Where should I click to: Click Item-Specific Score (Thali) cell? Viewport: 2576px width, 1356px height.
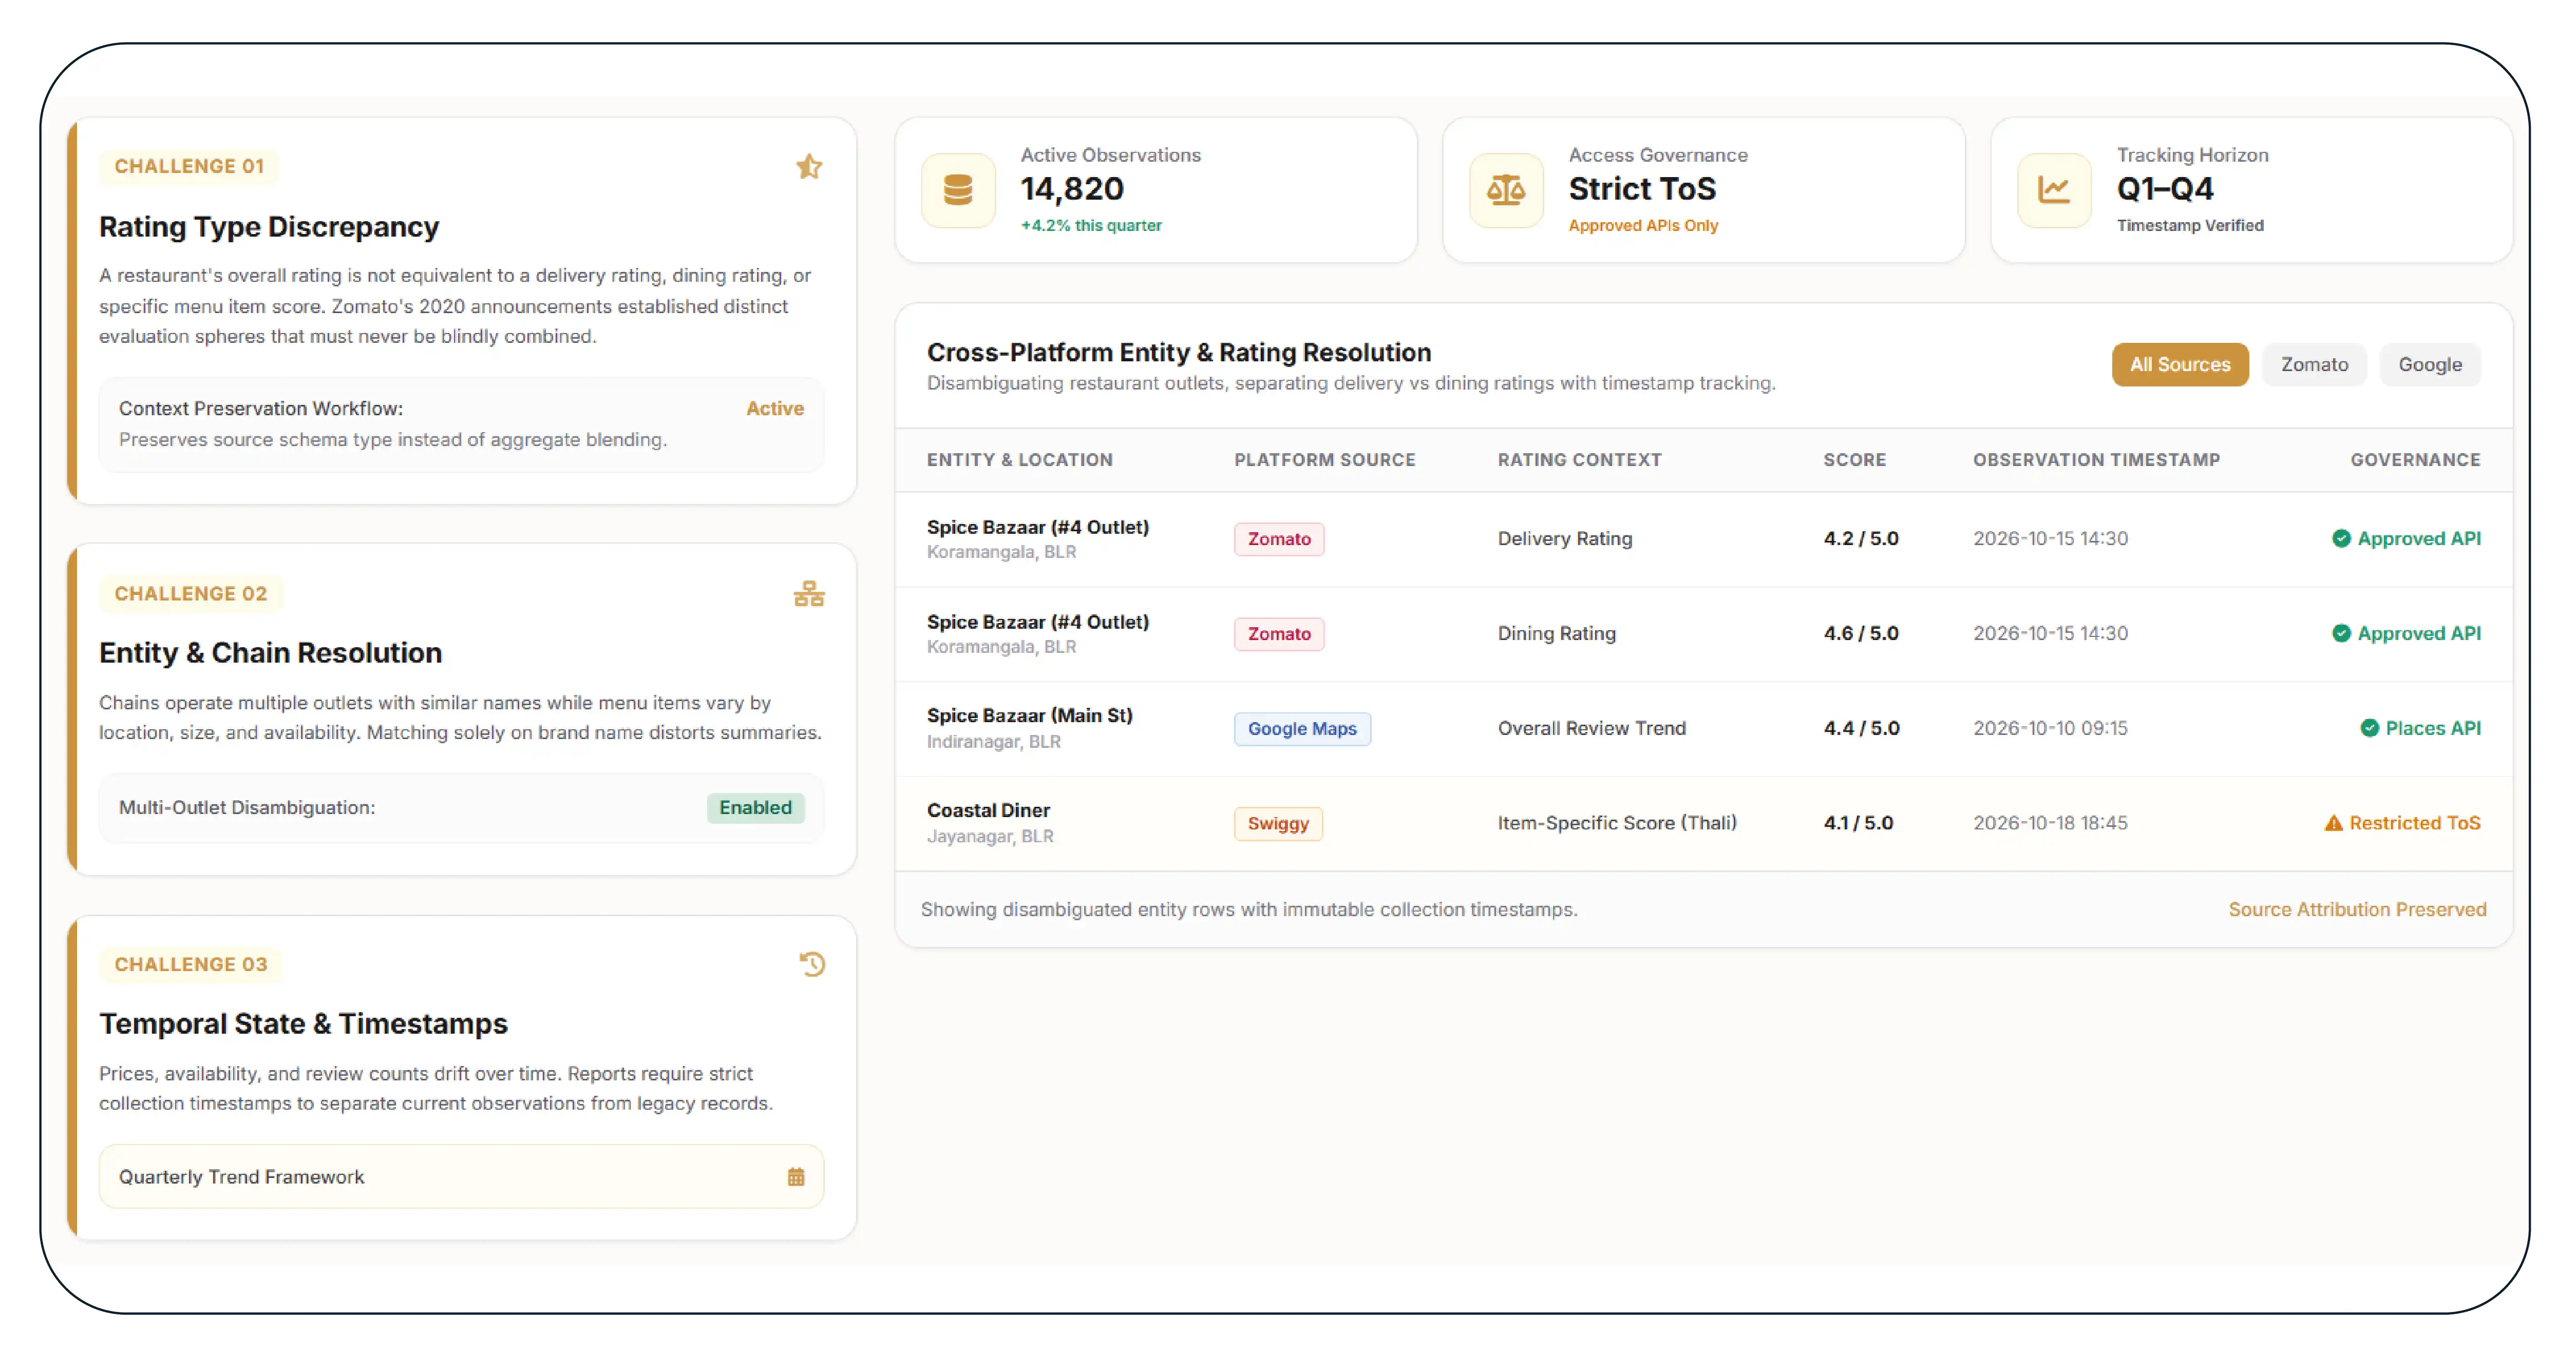click(x=1617, y=823)
